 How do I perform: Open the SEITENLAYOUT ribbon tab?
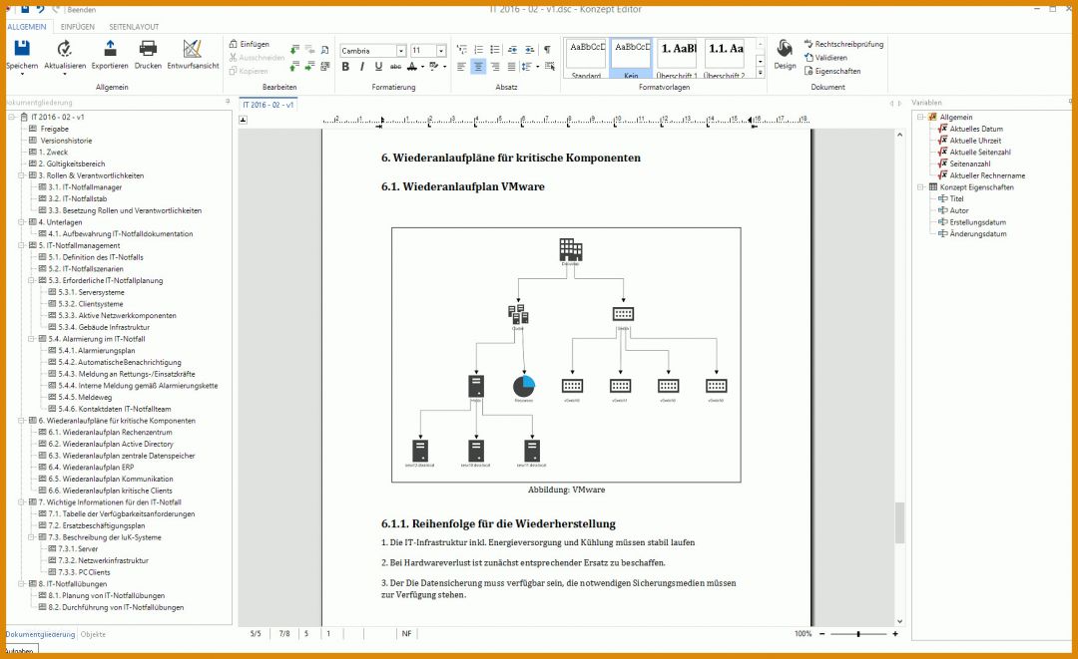(134, 27)
